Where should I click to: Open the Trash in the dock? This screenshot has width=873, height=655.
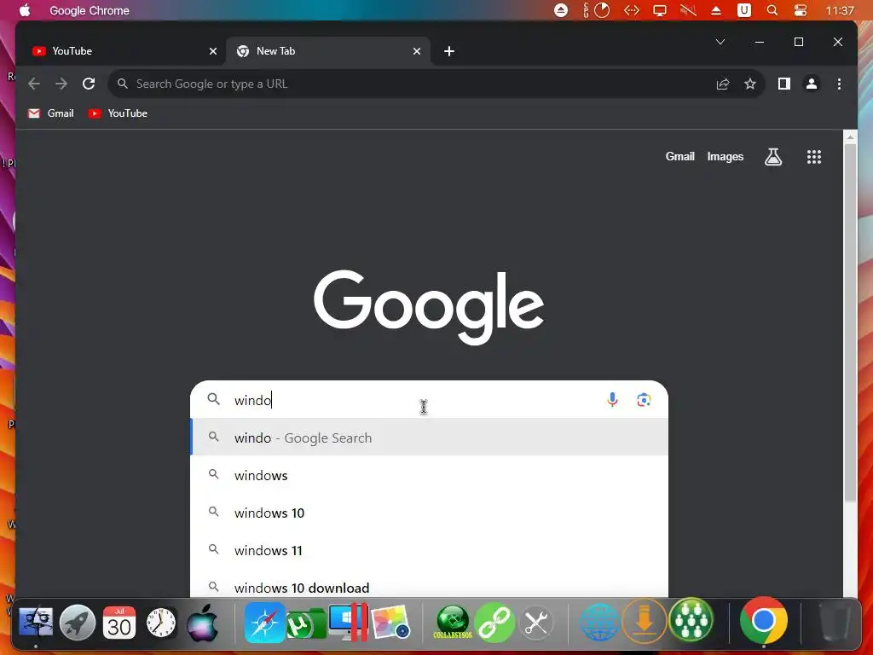point(835,621)
